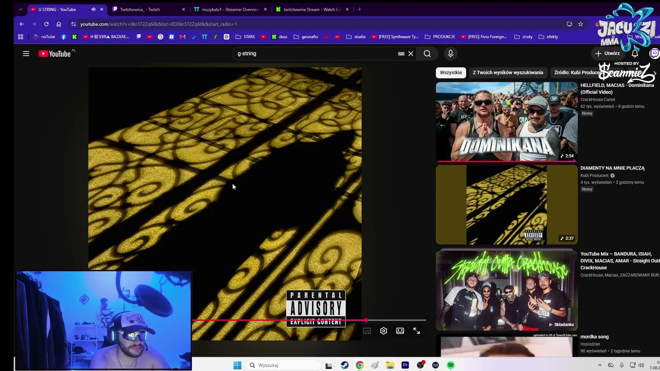660x371 pixels.
Task: Select the Źródło: Kubi Producent chip
Action: point(577,73)
